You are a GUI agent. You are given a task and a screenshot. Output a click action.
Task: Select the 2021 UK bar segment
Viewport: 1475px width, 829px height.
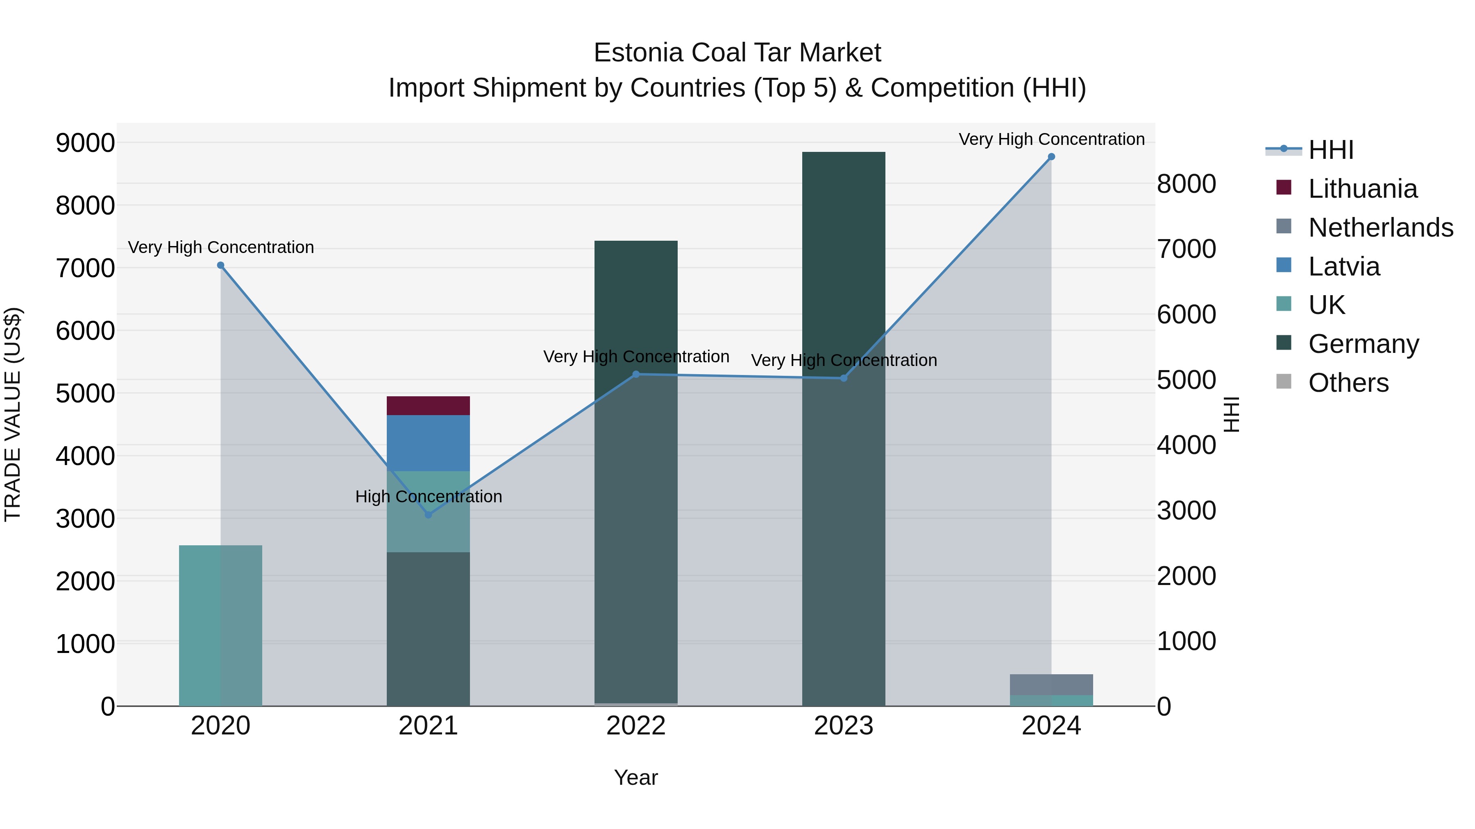428,511
